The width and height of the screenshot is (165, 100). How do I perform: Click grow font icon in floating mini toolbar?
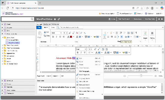coord(95,49)
